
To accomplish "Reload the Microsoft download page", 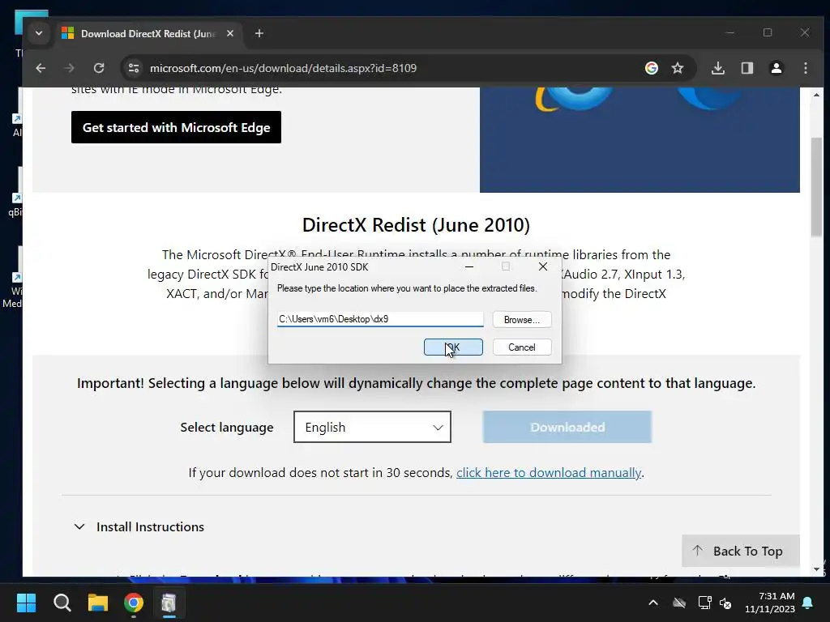I will coord(99,68).
